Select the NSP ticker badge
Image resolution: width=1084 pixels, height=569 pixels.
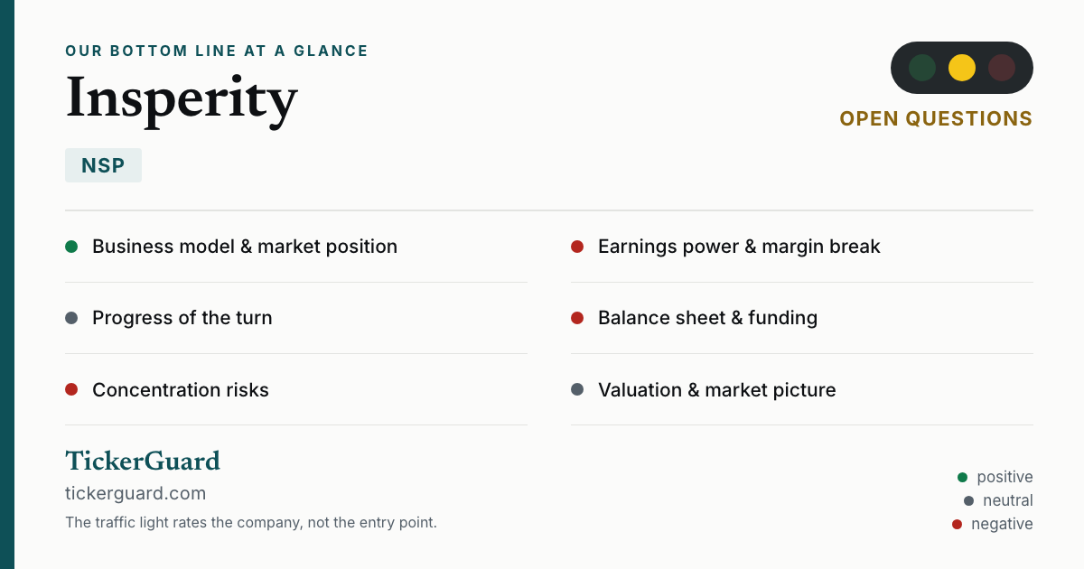point(103,165)
